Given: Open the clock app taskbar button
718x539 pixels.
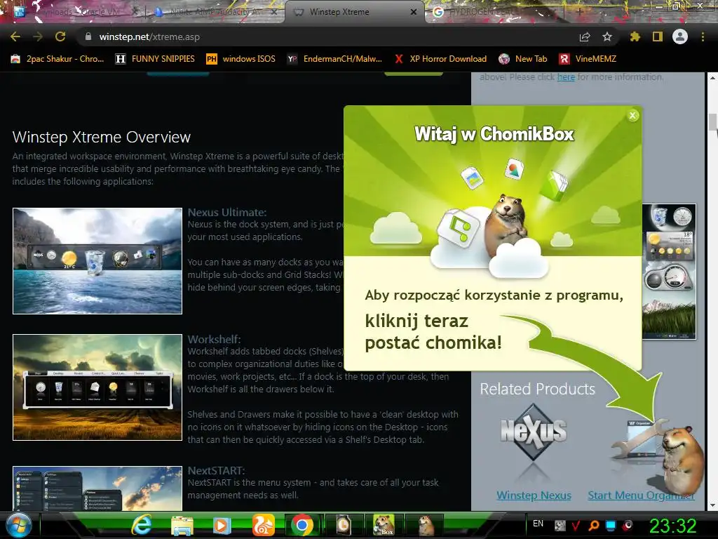Looking at the screenshot, I should click(343, 525).
